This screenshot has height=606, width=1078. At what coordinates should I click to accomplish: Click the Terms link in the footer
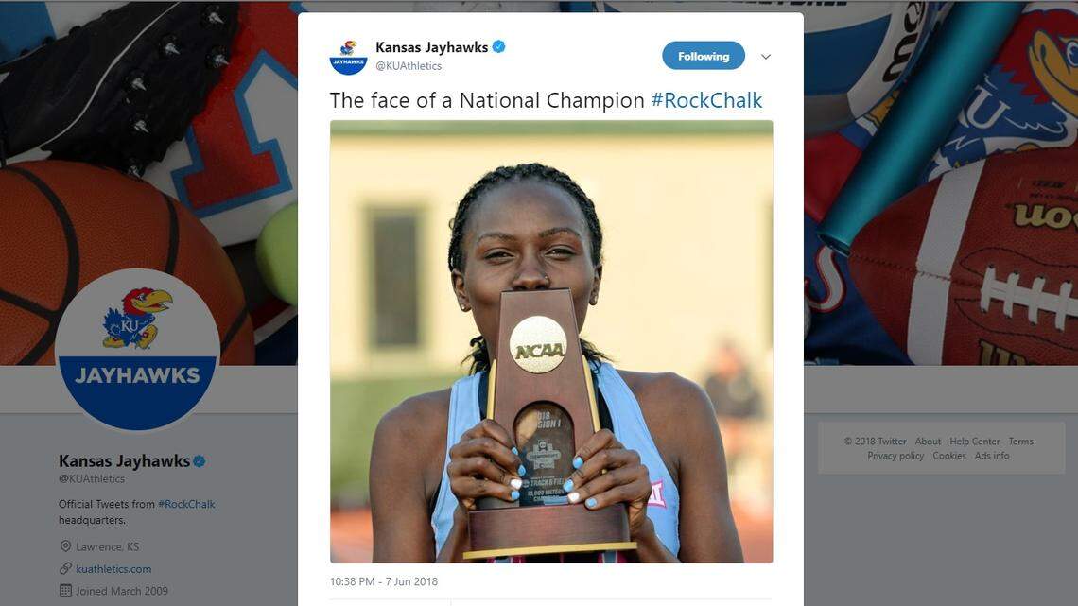[1020, 441]
